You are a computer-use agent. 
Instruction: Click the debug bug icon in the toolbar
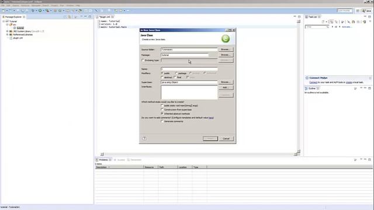point(33,10)
